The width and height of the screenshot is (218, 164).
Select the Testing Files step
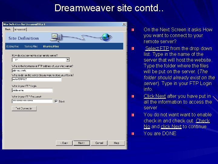pos(31,46)
